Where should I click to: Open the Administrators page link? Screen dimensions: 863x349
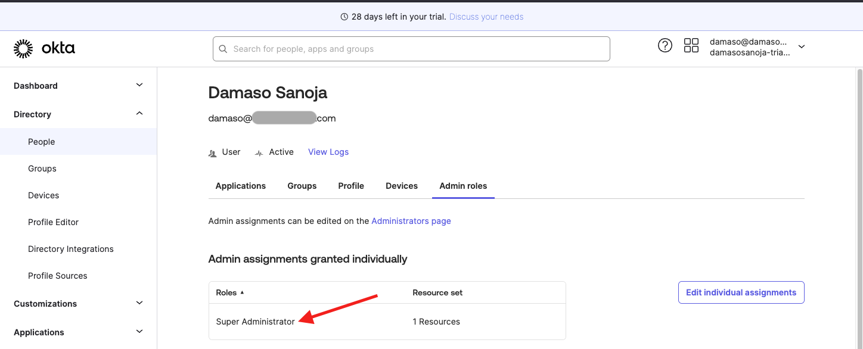point(411,221)
